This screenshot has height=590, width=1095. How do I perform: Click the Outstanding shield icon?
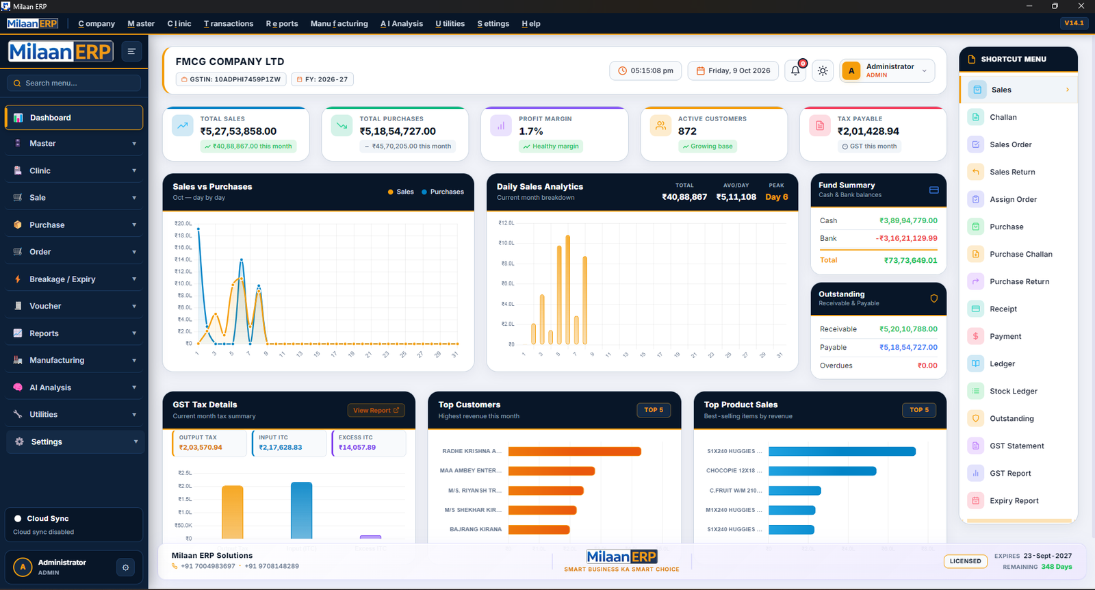(933, 298)
